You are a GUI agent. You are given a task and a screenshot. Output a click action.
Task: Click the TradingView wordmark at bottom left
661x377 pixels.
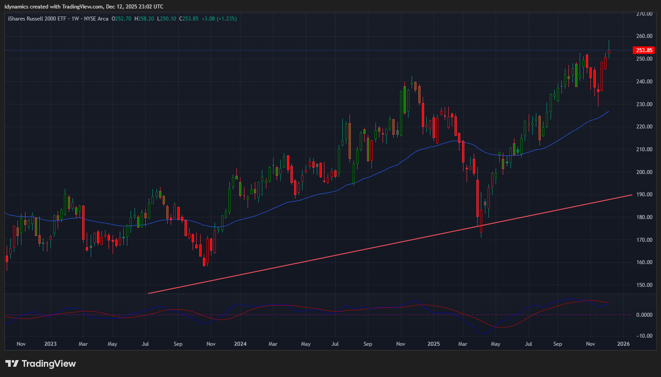coord(49,364)
